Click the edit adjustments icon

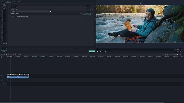(18, 55)
